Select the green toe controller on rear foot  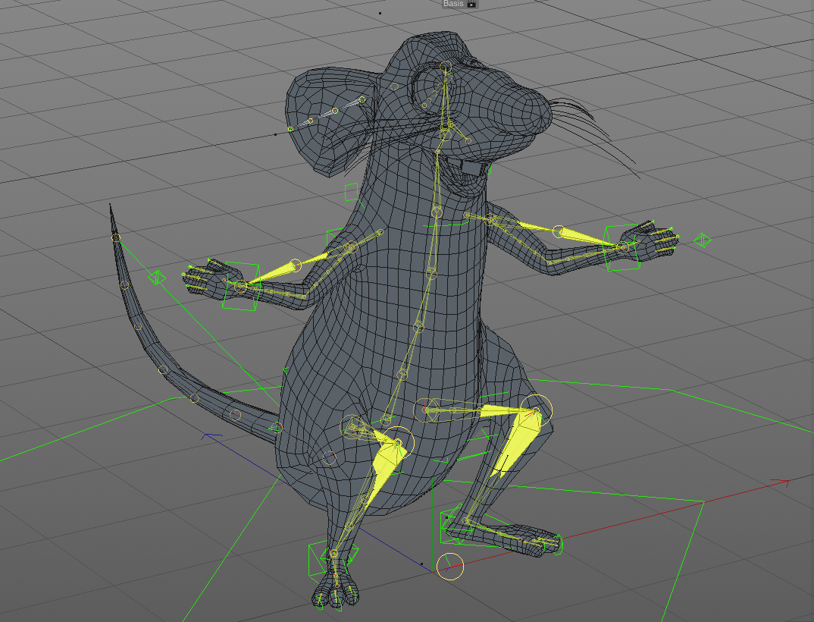coord(557,545)
